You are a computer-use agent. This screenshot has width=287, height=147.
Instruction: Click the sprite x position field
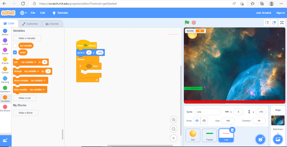tap(238, 112)
